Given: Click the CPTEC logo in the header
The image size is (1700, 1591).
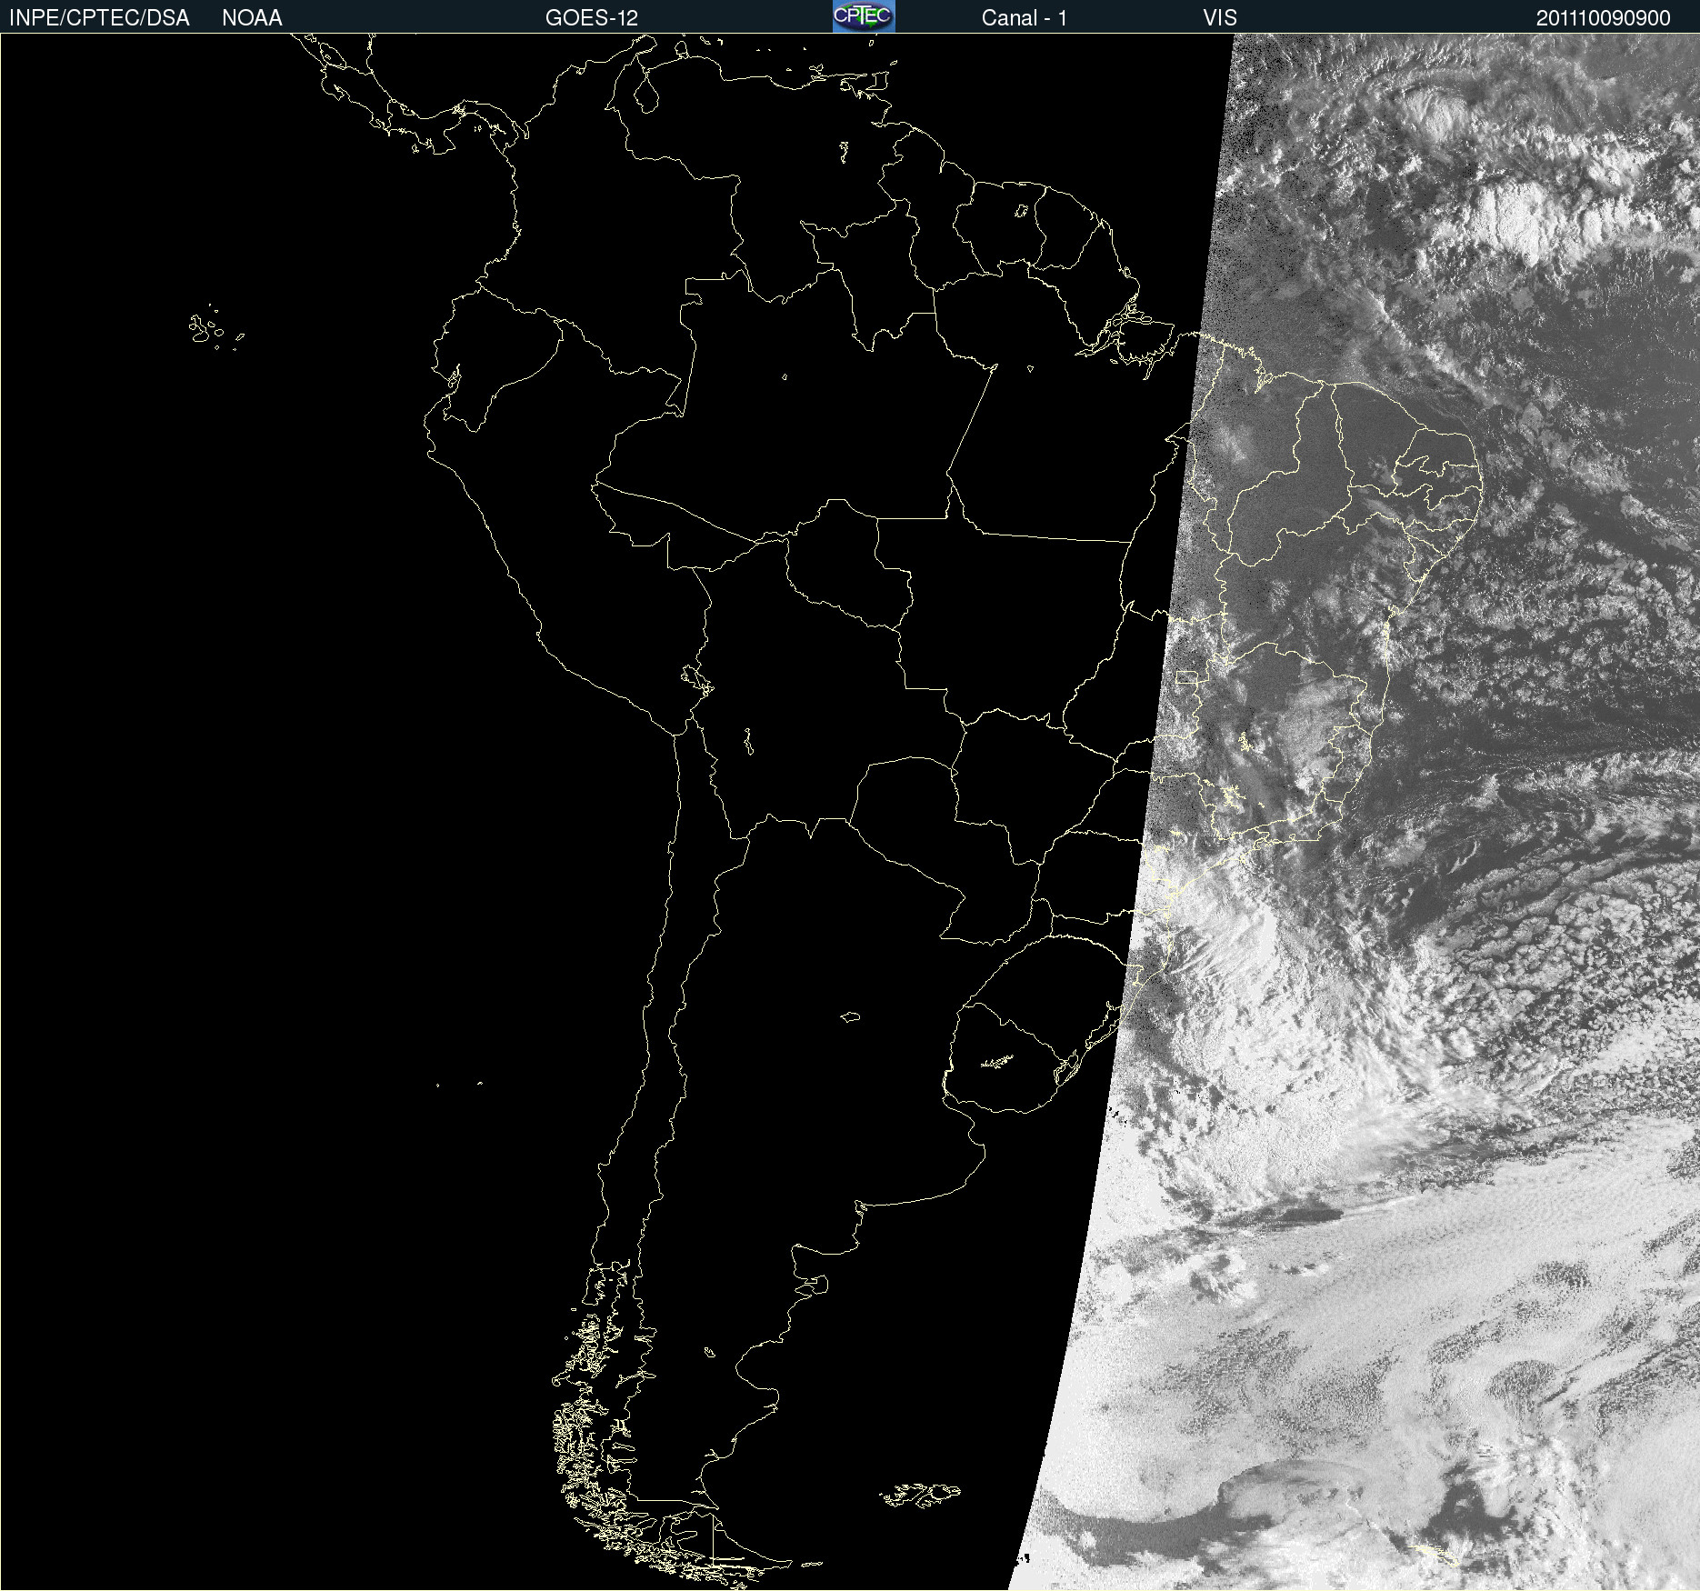Looking at the screenshot, I should point(864,16).
